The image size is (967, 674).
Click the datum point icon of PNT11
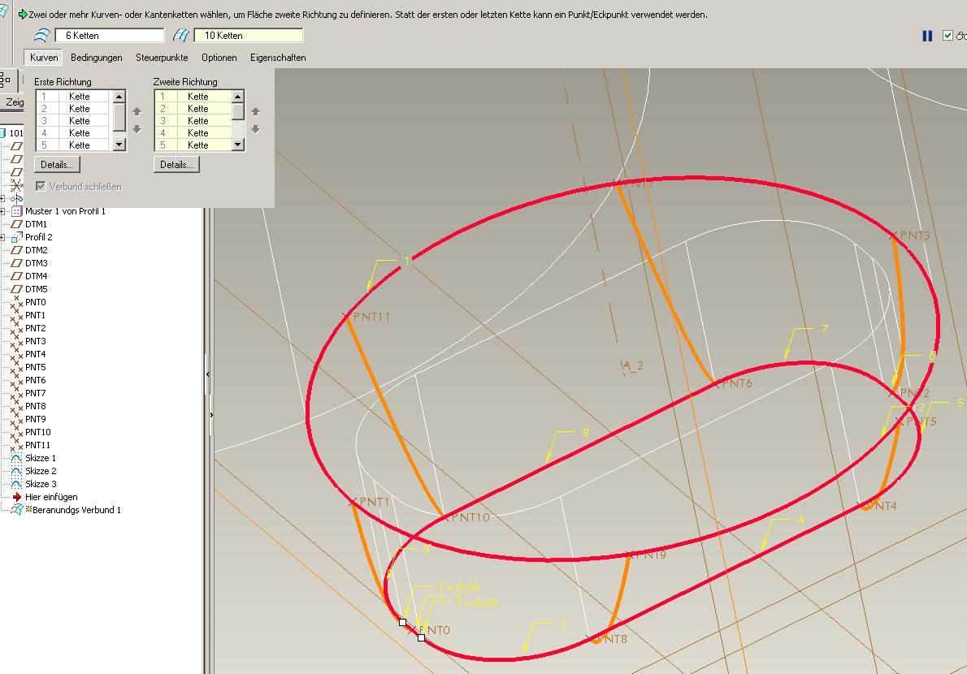[x=16, y=445]
